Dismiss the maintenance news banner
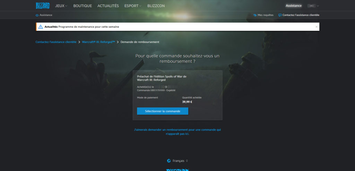The height and width of the screenshot is (171, 355). 316,27
